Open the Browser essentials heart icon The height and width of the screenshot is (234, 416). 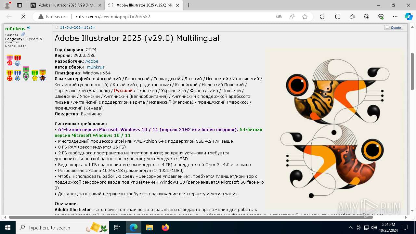(x=381, y=17)
